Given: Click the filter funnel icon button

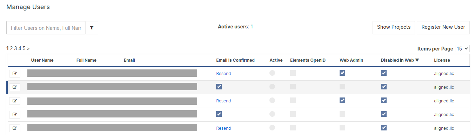Looking at the screenshot, I should click(92, 28).
